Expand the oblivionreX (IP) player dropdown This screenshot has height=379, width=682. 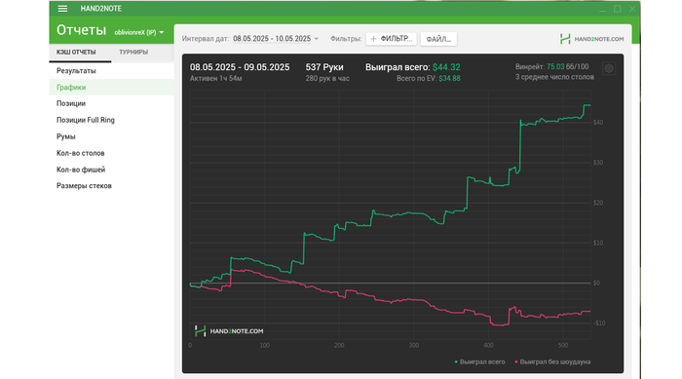[139, 32]
